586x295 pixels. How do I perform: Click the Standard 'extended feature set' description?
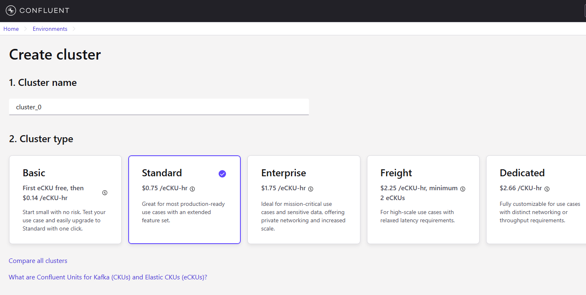point(183,212)
